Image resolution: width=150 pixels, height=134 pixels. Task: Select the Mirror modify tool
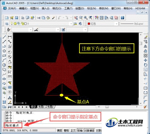[145, 46]
